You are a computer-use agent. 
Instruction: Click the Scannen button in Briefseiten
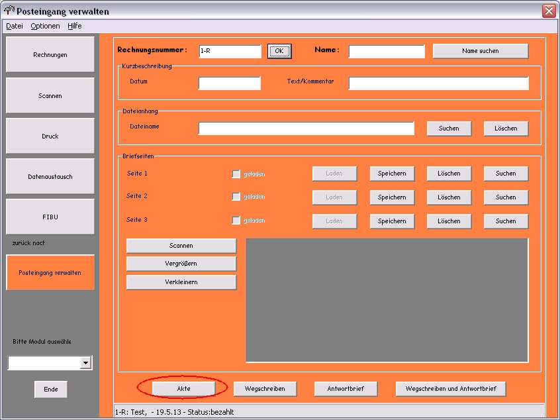coord(181,246)
